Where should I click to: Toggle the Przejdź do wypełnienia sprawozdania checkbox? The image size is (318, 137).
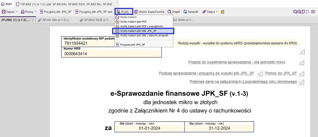click(x=301, y=62)
